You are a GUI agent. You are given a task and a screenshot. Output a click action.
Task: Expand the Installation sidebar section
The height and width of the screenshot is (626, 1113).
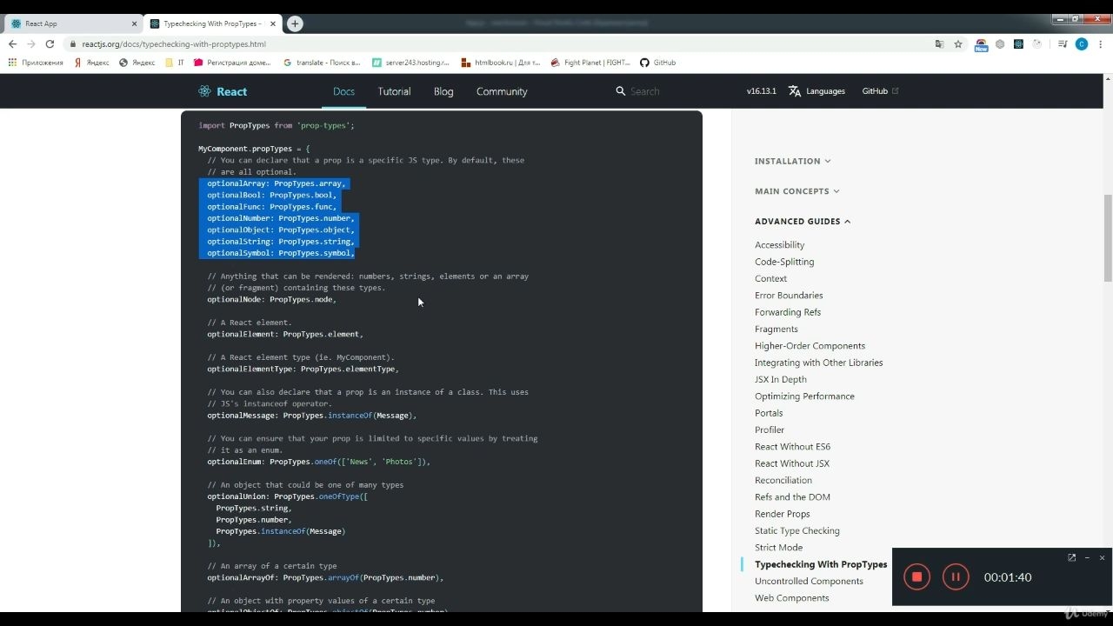point(792,161)
